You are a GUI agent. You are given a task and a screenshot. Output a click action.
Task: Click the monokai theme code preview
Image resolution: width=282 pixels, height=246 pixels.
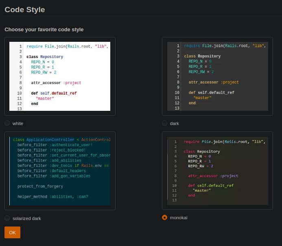click(218, 171)
